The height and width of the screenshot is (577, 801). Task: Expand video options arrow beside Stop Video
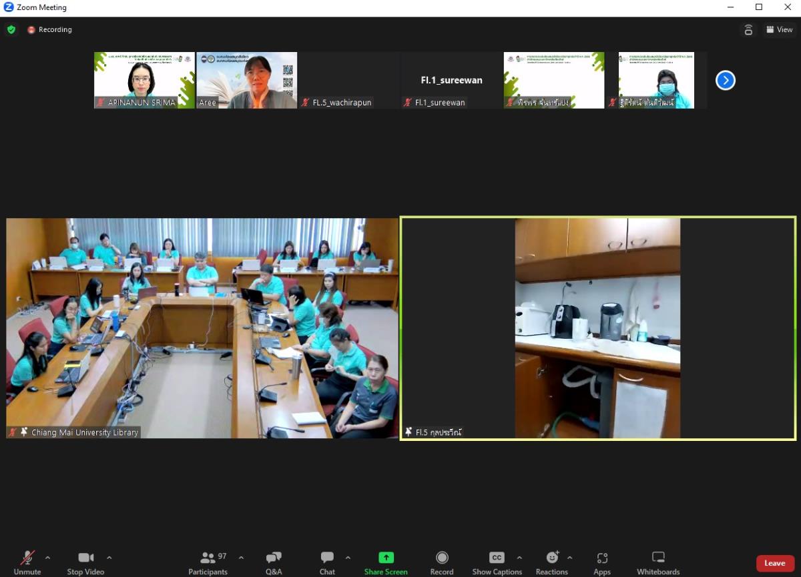click(x=109, y=558)
